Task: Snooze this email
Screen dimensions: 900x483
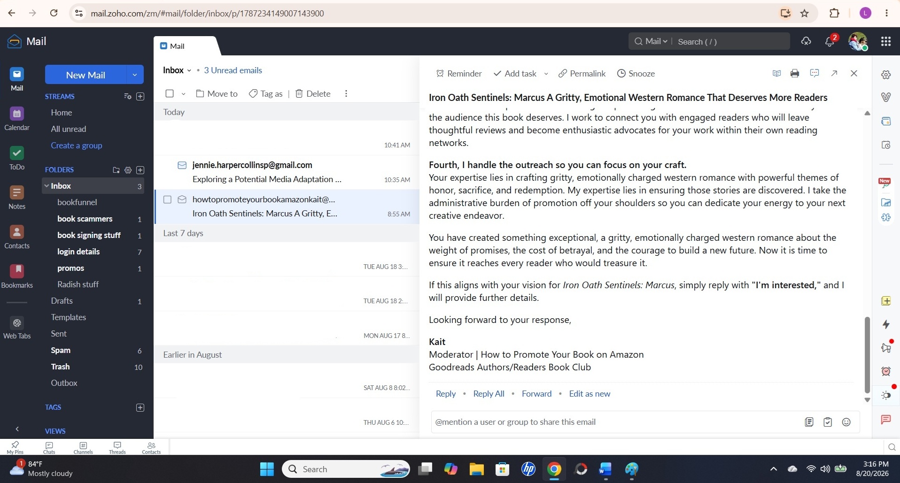Action: [x=636, y=74]
